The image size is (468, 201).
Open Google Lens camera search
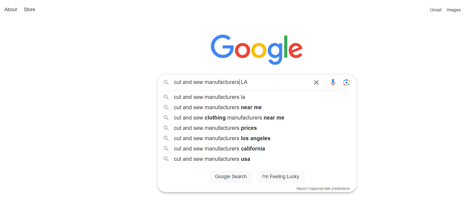click(346, 82)
